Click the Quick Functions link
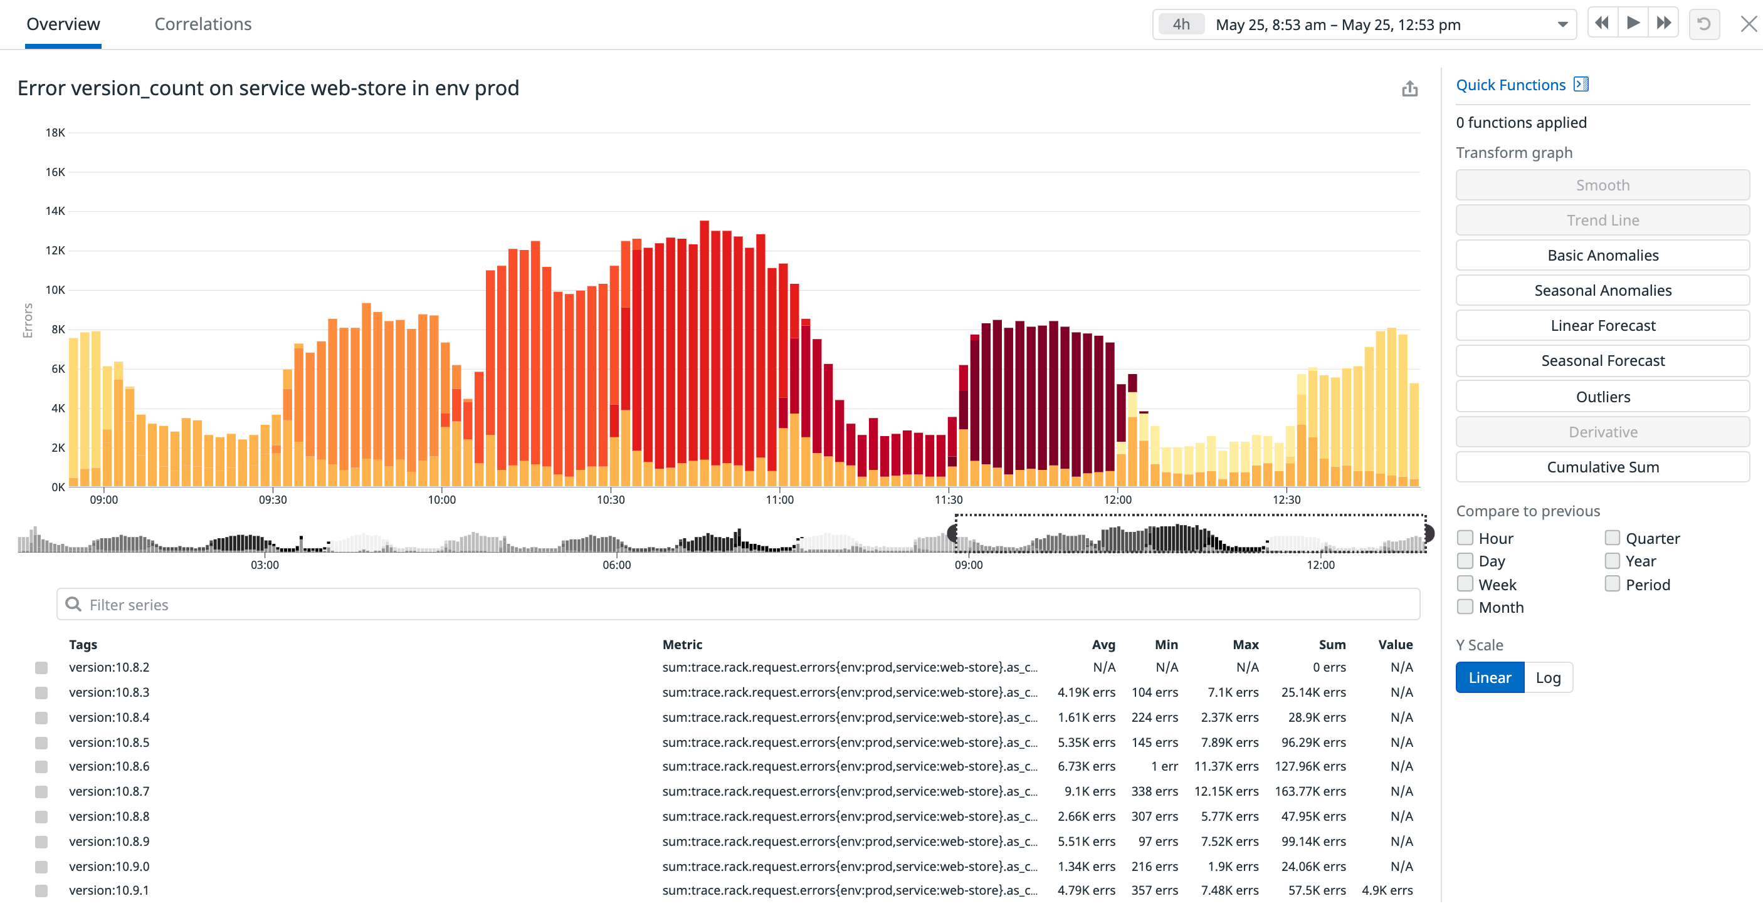Viewport: 1763px width, 906px height. click(x=1510, y=84)
